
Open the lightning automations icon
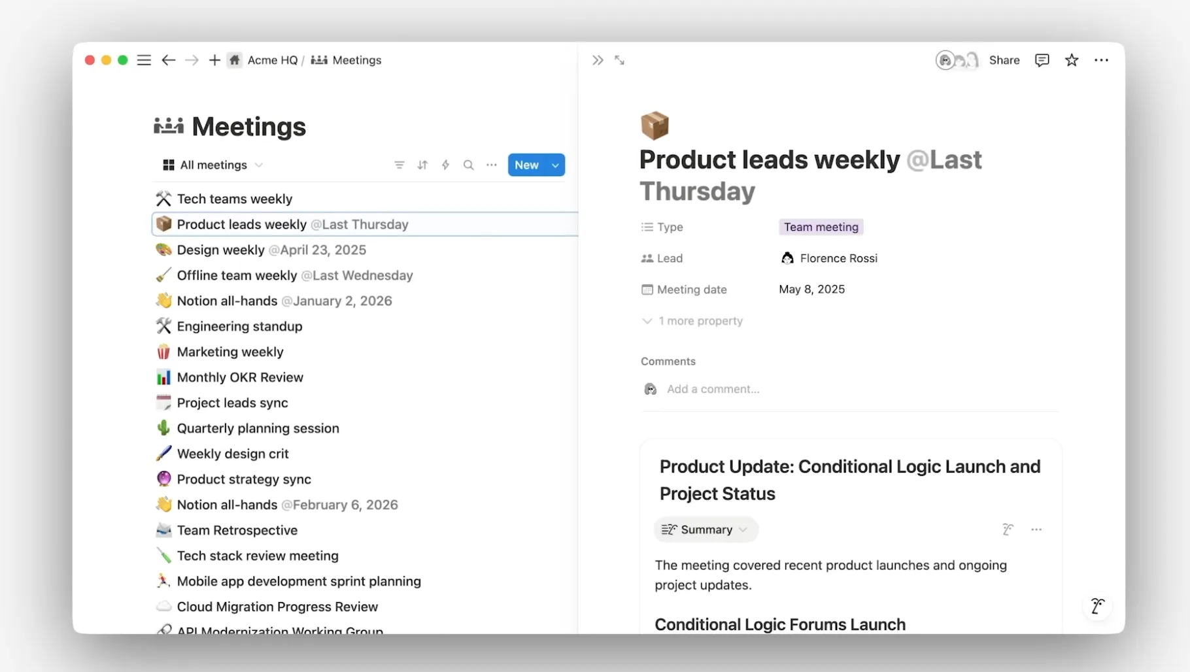pyautogui.click(x=445, y=165)
